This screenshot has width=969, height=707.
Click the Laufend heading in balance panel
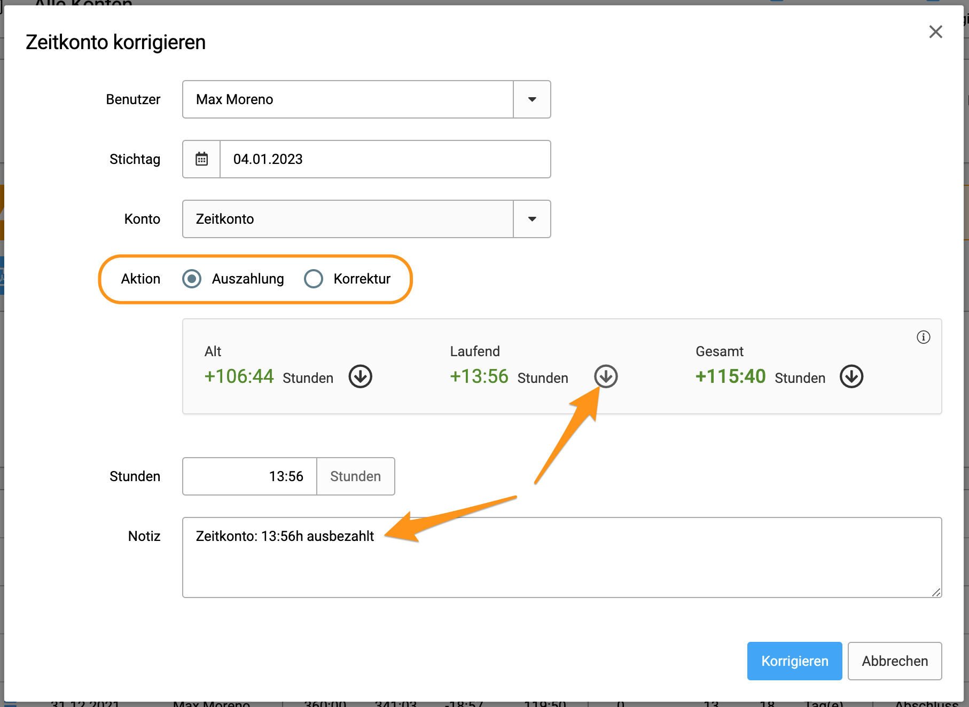pos(475,351)
